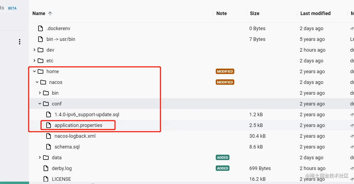This screenshot has width=354, height=184.
Task: Select the nacos-logback.xml file name
Action: pyautogui.click(x=75, y=136)
